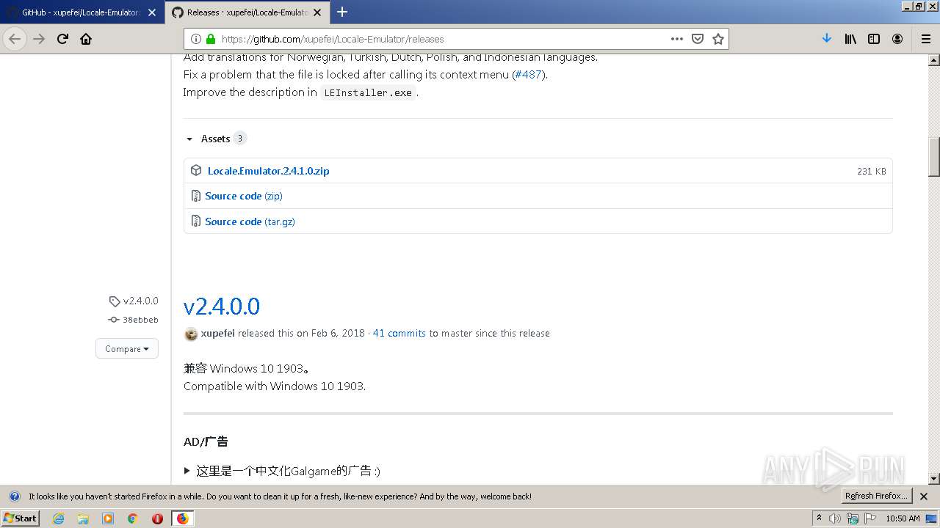Select the Firefox taskbar button

[x=182, y=518]
